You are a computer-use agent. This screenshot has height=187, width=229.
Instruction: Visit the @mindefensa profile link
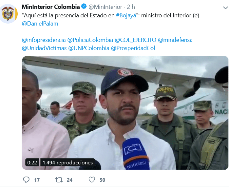pos(175,40)
